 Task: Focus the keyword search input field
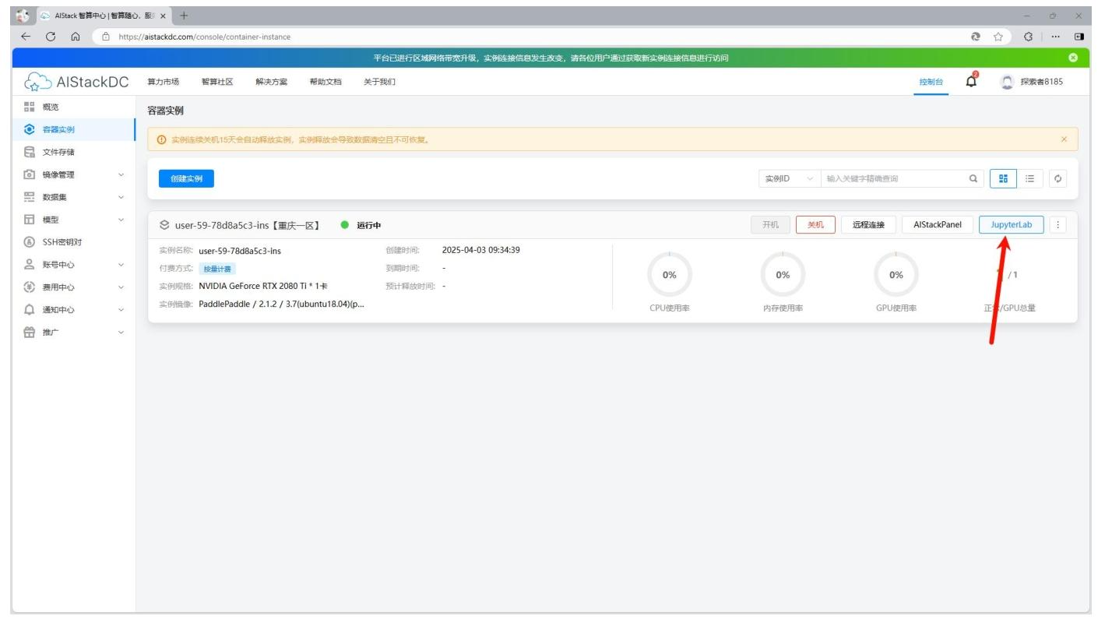coord(892,178)
